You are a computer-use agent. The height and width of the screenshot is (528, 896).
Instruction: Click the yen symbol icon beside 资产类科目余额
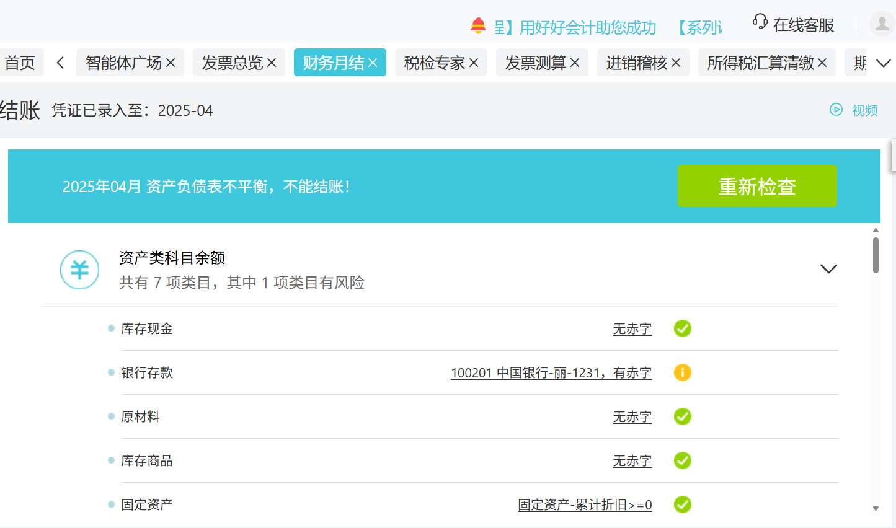(x=79, y=270)
